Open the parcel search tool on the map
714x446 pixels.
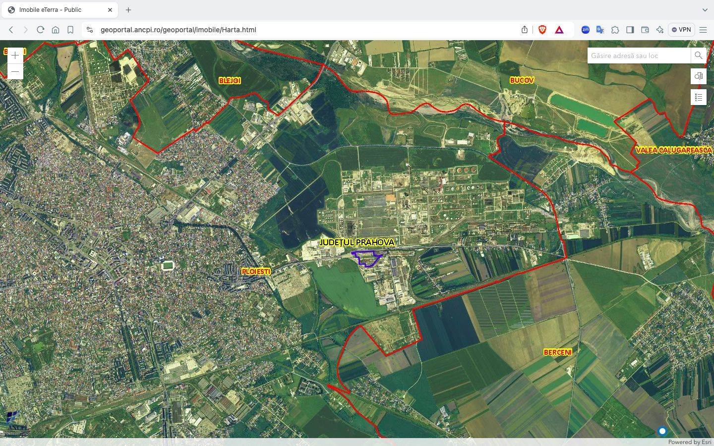pos(699,76)
